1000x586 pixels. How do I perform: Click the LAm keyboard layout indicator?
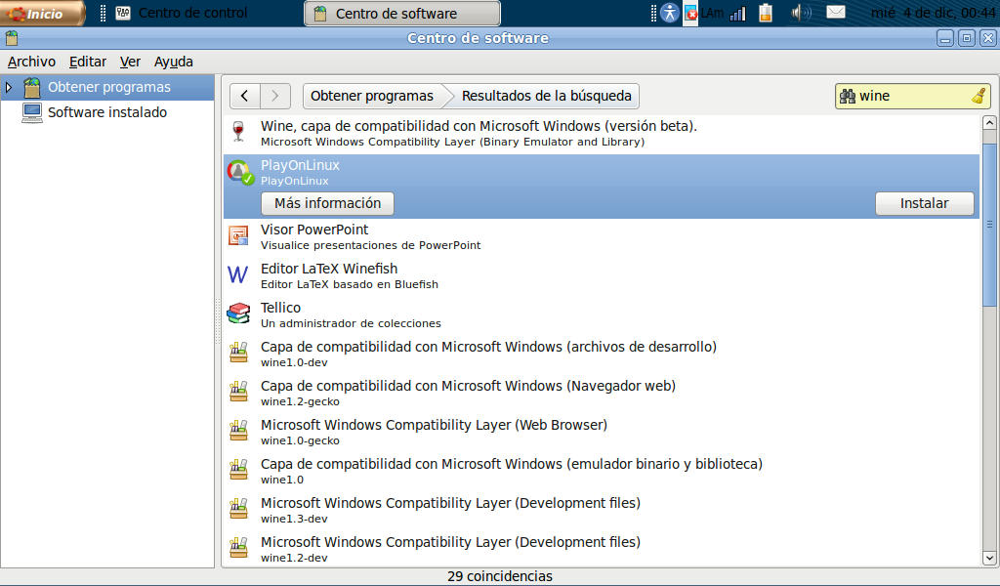(x=712, y=14)
